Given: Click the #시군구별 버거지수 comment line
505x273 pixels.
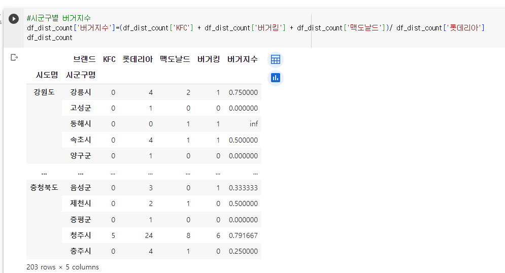Looking at the screenshot, I should (59, 18).
